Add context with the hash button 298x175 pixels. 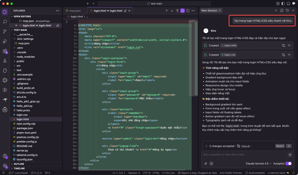(206, 163)
